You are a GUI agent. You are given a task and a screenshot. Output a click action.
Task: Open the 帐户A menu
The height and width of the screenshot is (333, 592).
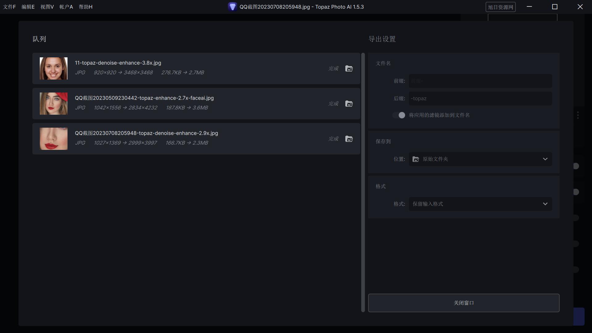pyautogui.click(x=66, y=7)
